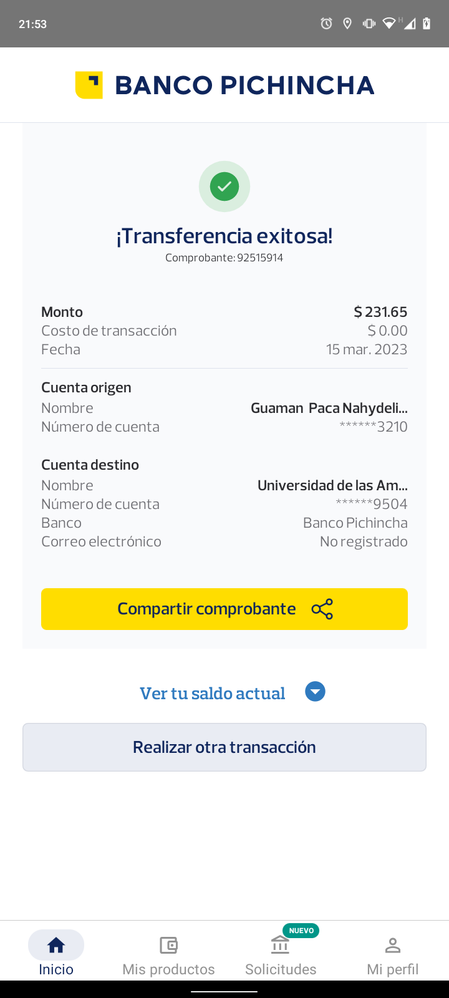This screenshot has width=449, height=998.
Task: Tap the location pin status icon
Action: pyautogui.click(x=347, y=24)
